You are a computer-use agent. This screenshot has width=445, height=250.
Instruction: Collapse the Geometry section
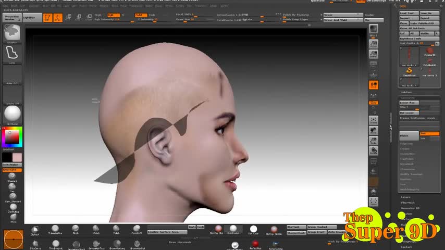[x=408, y=98]
